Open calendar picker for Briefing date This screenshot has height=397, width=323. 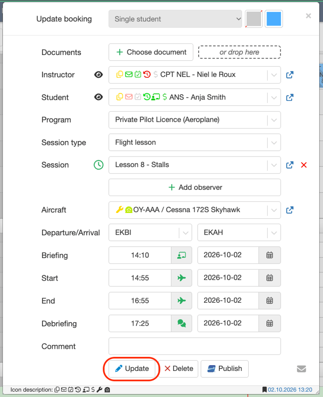point(269,255)
